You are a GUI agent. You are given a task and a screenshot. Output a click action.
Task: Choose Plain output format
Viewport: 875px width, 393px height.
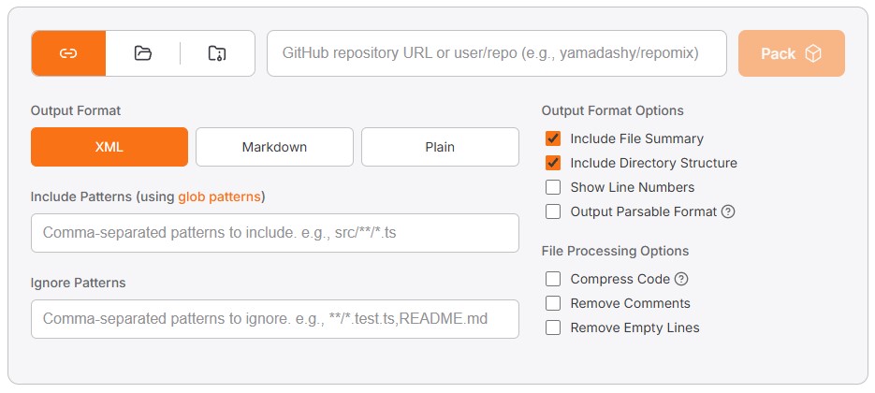click(440, 147)
